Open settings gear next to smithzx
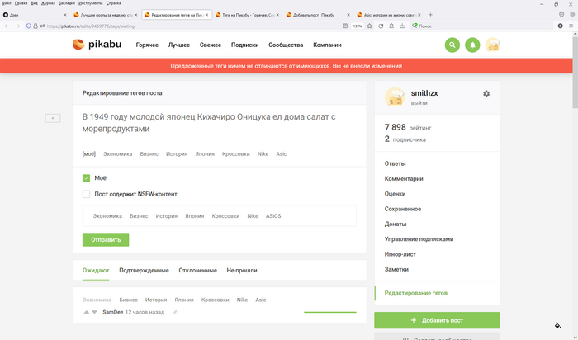Viewport: 578px width, 340px height. (x=486, y=93)
